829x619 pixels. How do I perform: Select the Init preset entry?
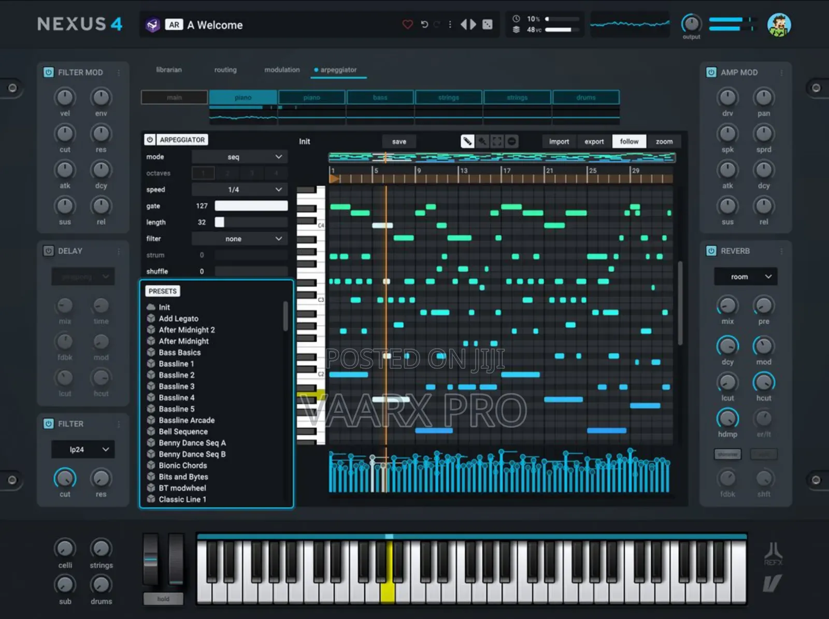point(164,307)
